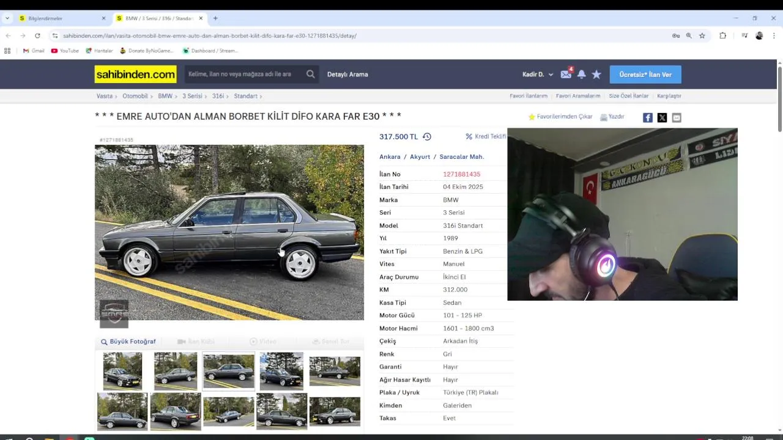
Task: Open a new tab with plus button
Action: [215, 18]
